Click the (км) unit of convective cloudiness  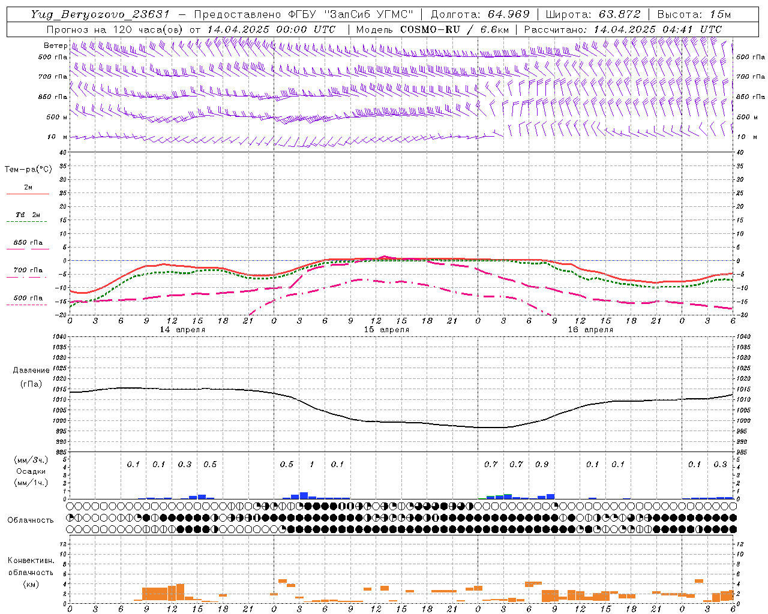(x=31, y=585)
